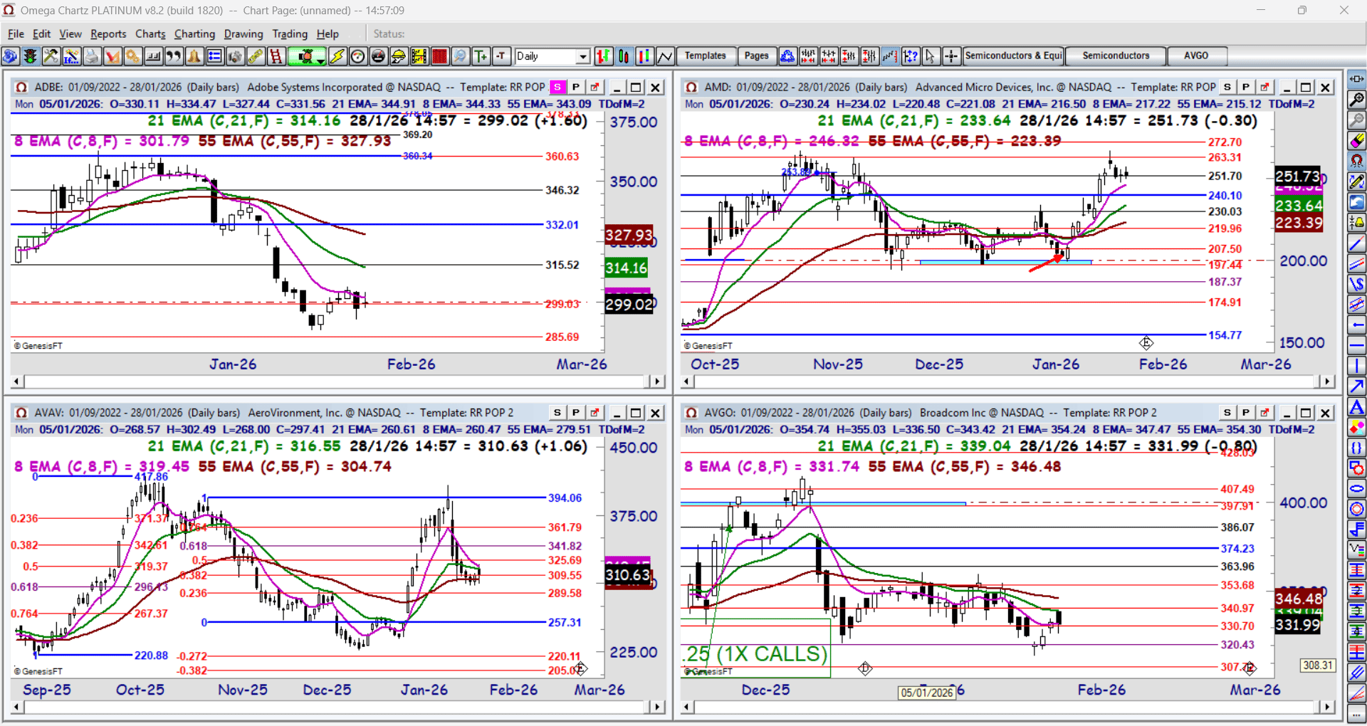The image size is (1367, 726).
Task: Open the Drawing menu
Action: 243,33
